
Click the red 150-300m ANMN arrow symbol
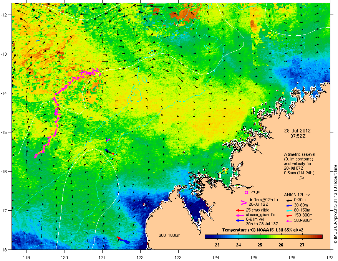pos(289,215)
